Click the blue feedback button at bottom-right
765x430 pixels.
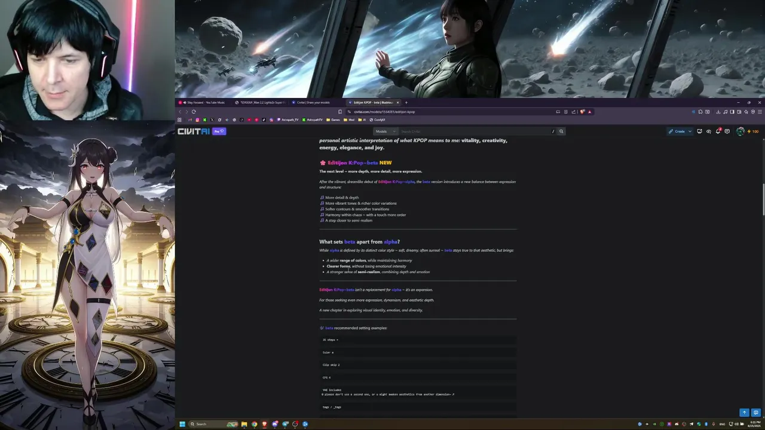tap(755, 413)
